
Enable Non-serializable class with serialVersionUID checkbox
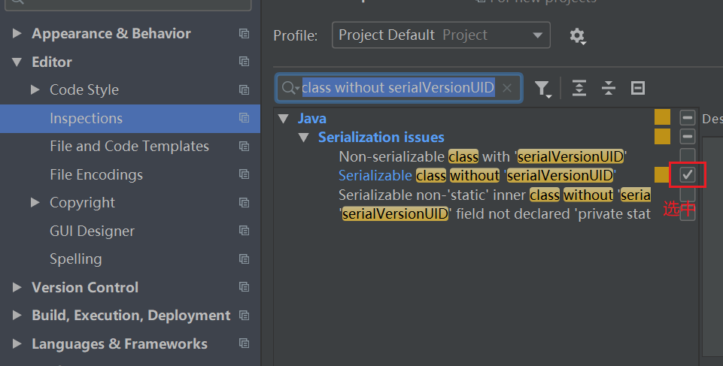(x=687, y=156)
